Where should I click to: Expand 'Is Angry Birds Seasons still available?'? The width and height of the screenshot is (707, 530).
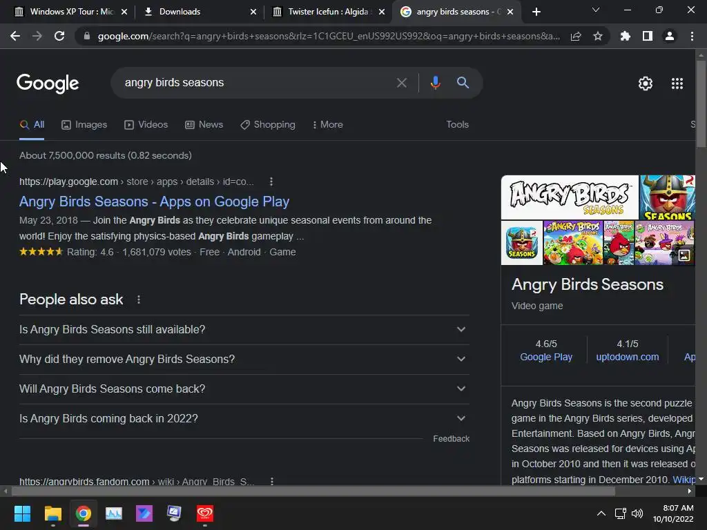click(x=244, y=329)
